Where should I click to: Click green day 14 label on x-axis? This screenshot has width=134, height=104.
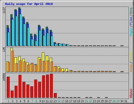[59, 101]
